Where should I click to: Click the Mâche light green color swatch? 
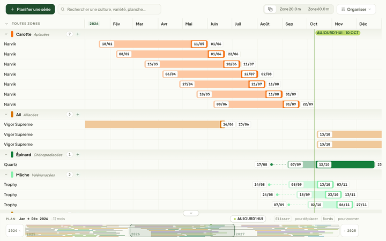[x=12, y=175]
